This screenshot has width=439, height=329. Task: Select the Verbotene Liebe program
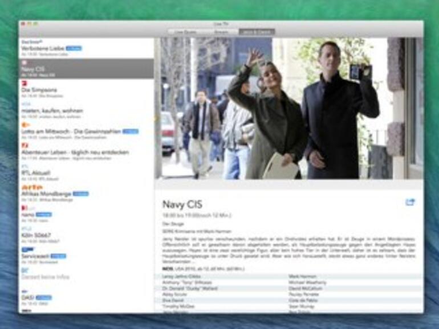pos(86,48)
